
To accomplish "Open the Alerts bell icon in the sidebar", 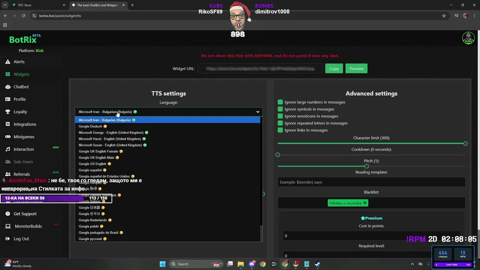I will [7, 62].
